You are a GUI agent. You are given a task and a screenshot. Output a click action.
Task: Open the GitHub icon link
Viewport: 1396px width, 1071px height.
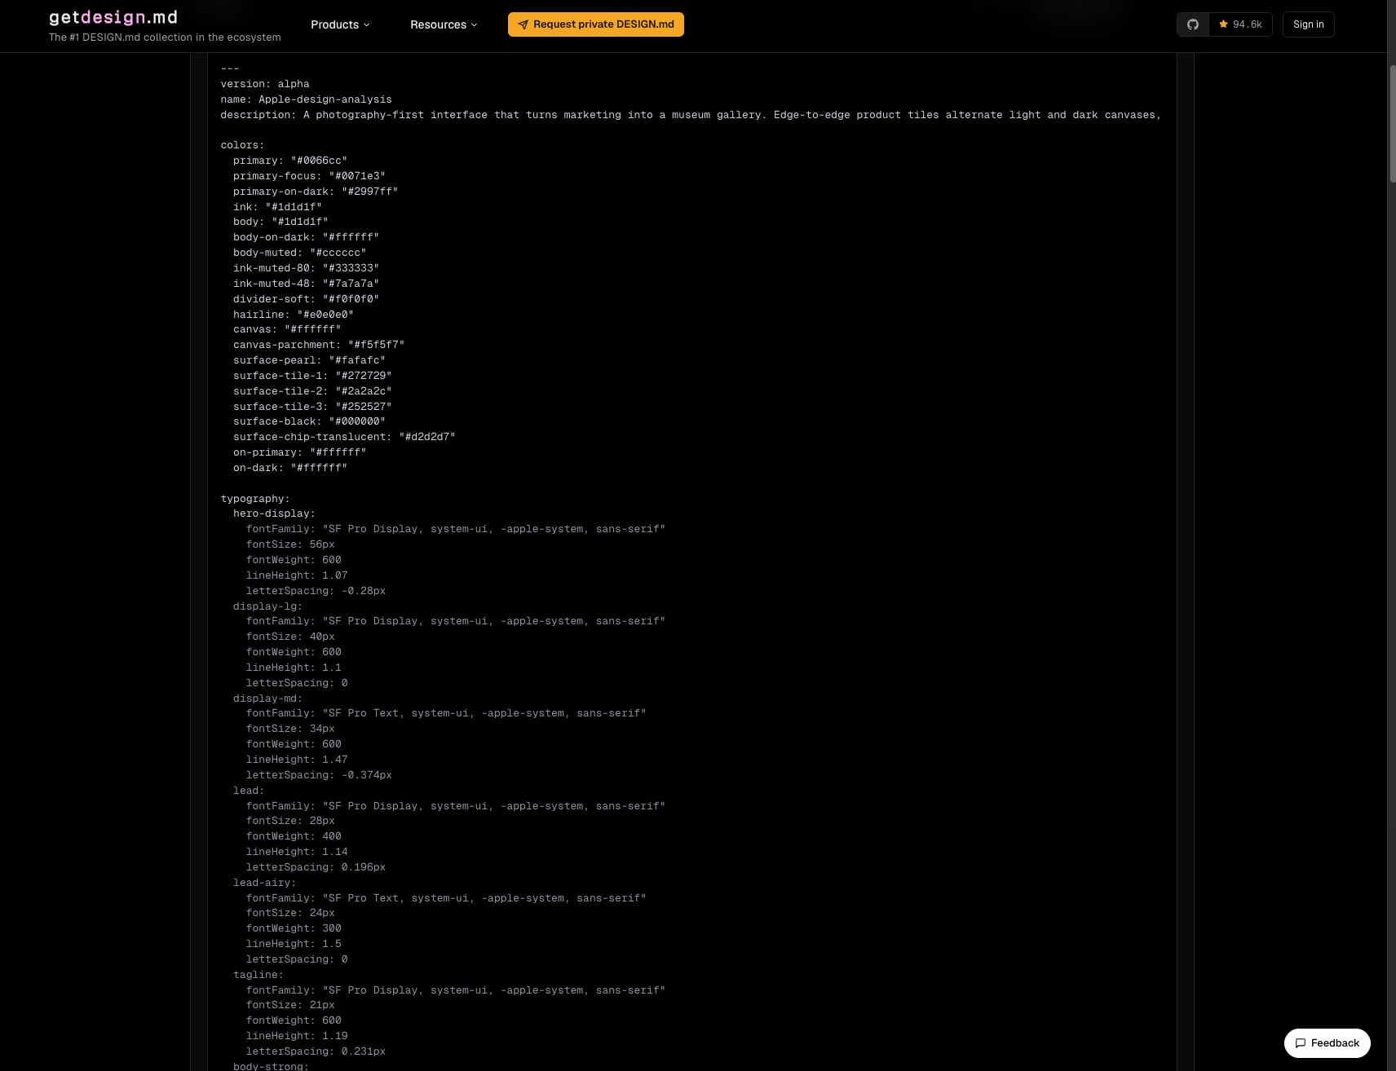click(1192, 24)
